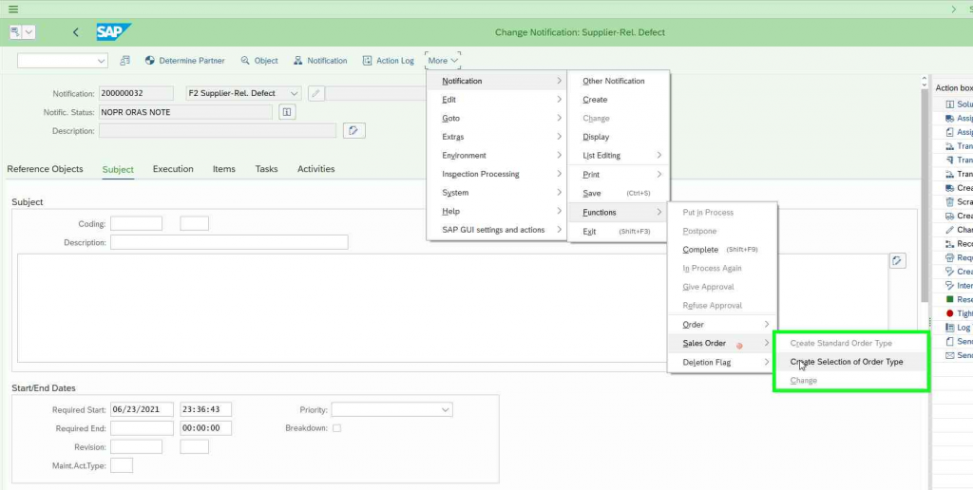This screenshot has height=490, width=973.
Task: Click Determine Partner toolbar button
Action: (185, 60)
